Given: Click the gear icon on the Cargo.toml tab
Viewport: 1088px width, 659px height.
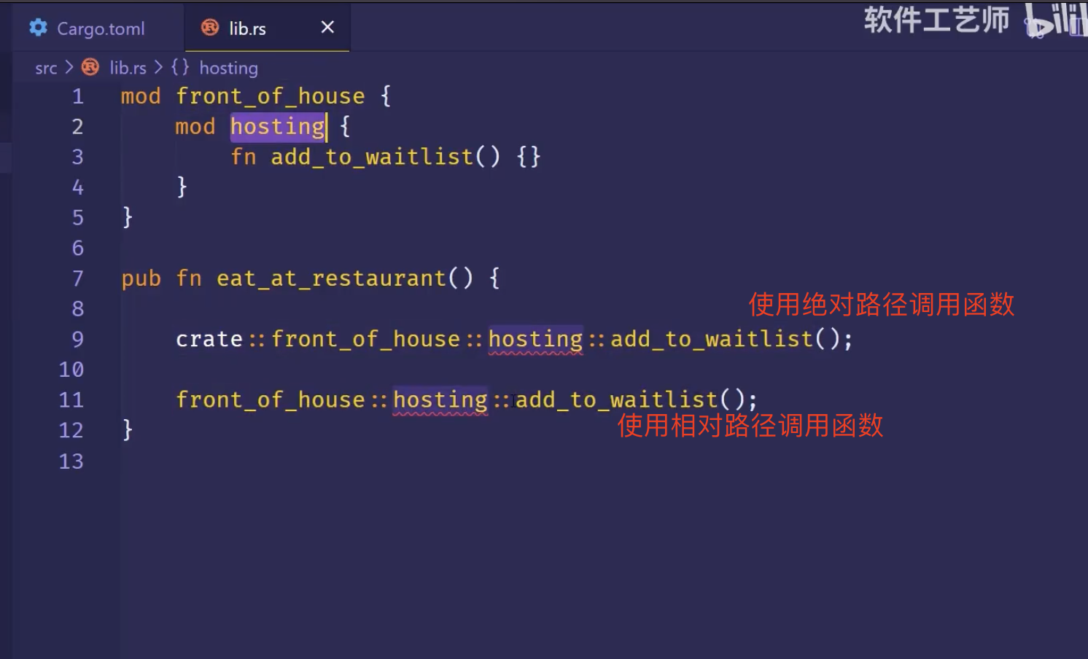Looking at the screenshot, I should [38, 28].
